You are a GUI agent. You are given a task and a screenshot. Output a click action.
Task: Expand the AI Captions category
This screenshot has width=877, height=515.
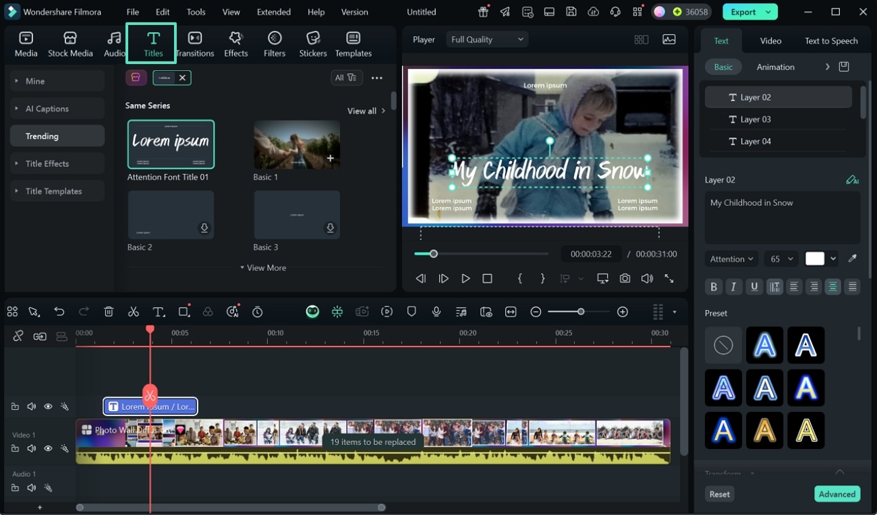[57, 109]
